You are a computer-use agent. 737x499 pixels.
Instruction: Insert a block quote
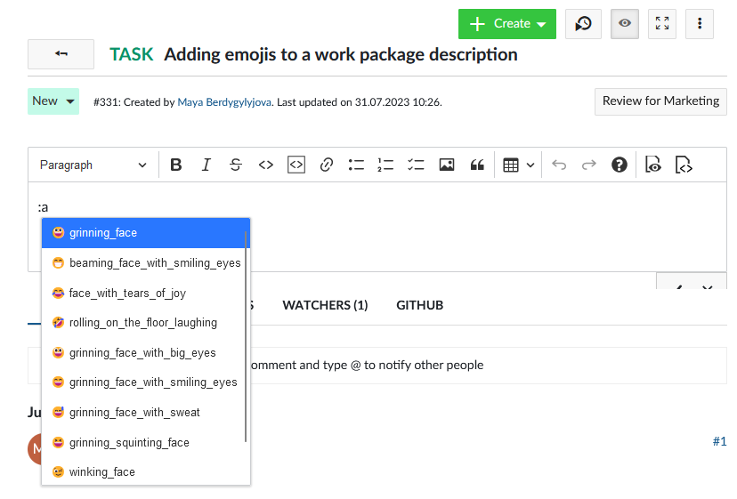[477, 165]
